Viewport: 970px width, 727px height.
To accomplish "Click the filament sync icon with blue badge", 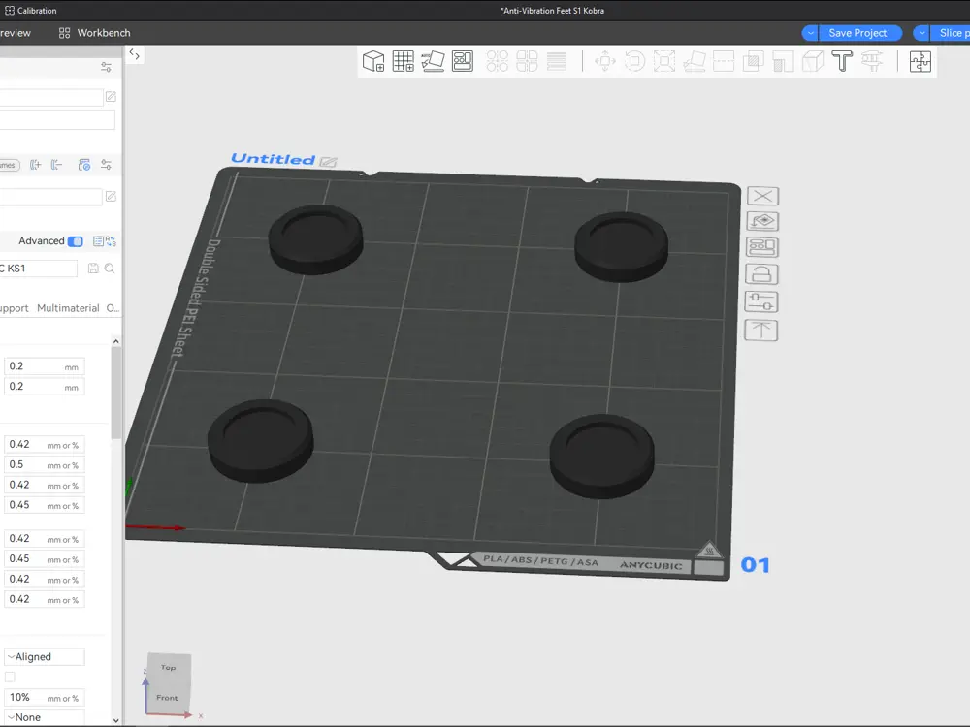I will pos(84,165).
